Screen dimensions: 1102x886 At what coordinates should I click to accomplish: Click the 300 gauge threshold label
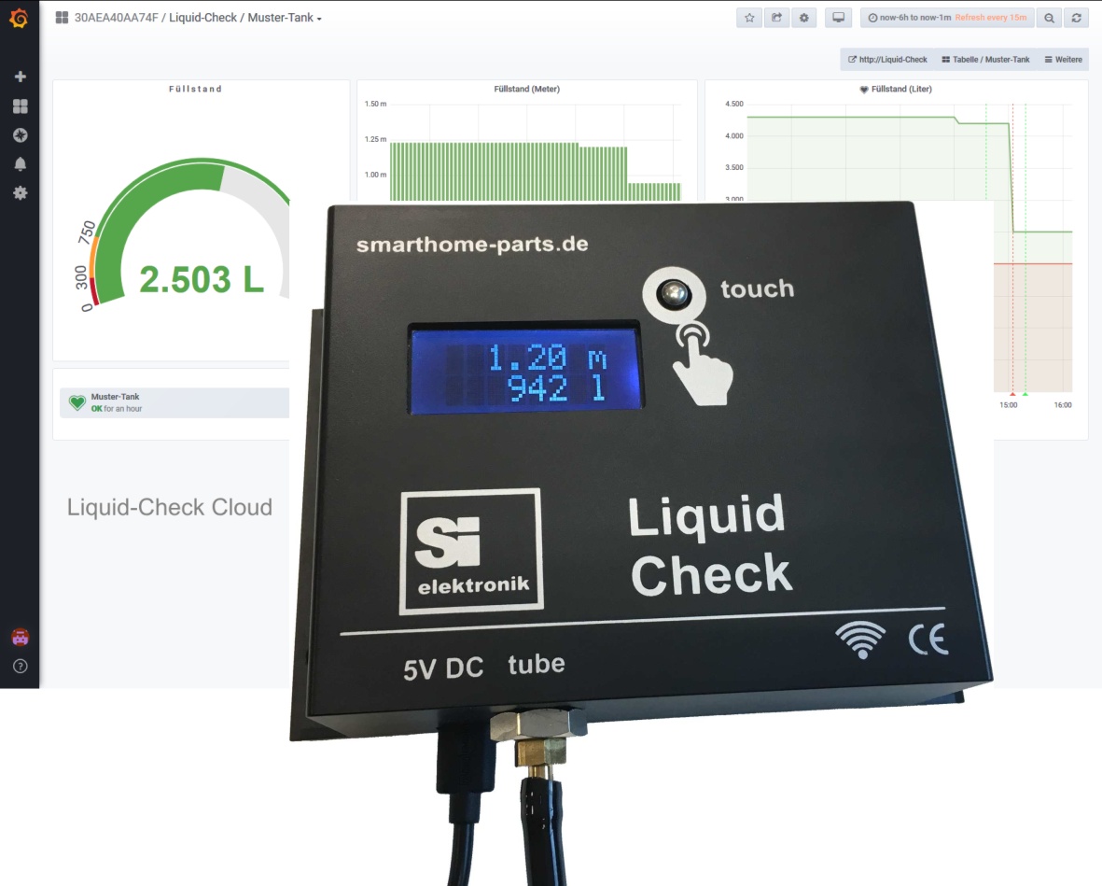tap(81, 277)
